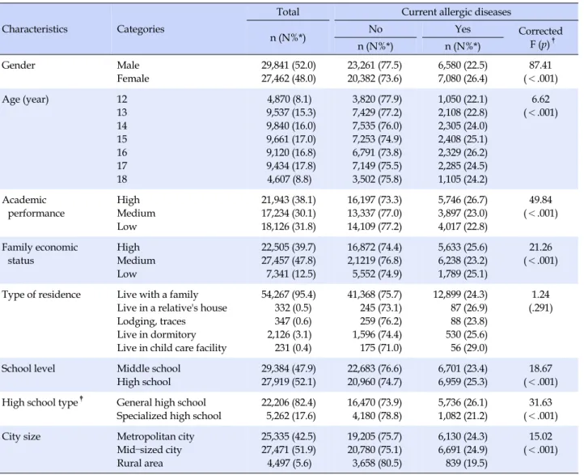Click the value '22,683 (76.6)'
The image size is (584, 475).
point(375,369)
